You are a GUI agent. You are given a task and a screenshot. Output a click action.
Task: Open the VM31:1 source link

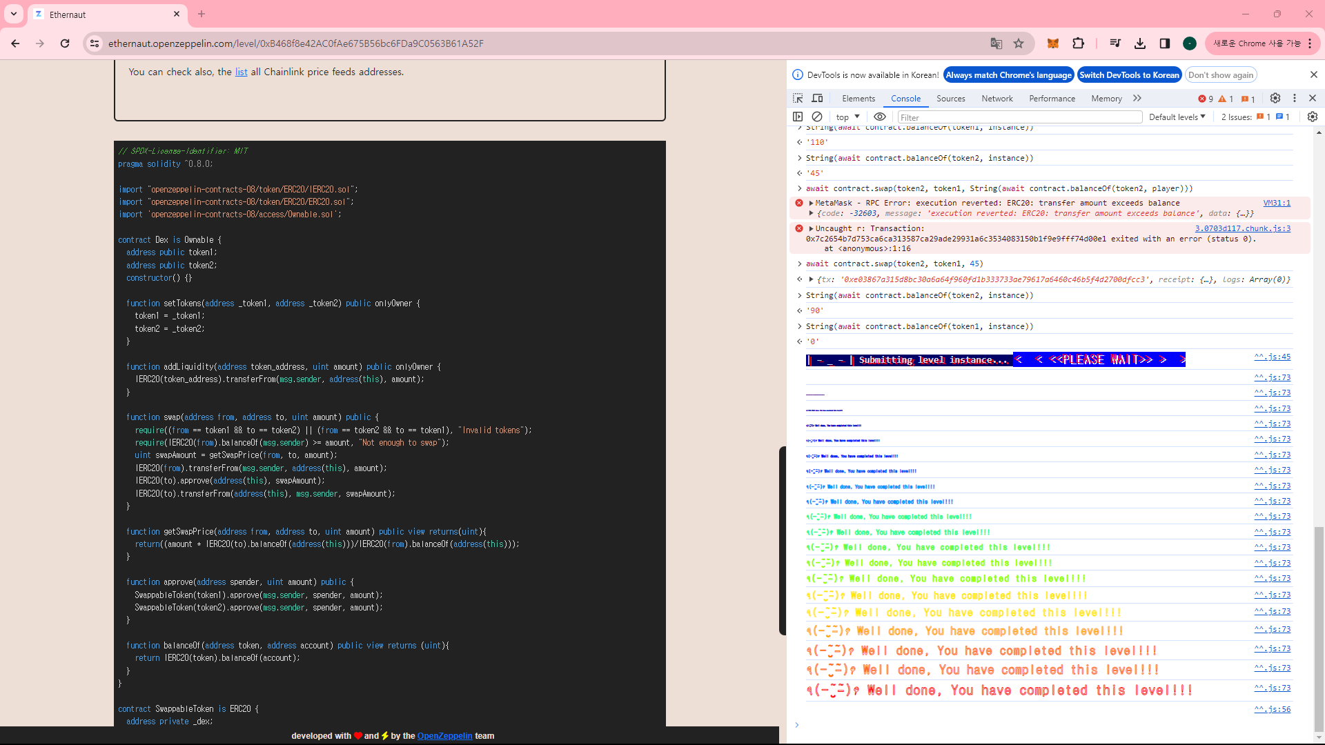[x=1277, y=203]
